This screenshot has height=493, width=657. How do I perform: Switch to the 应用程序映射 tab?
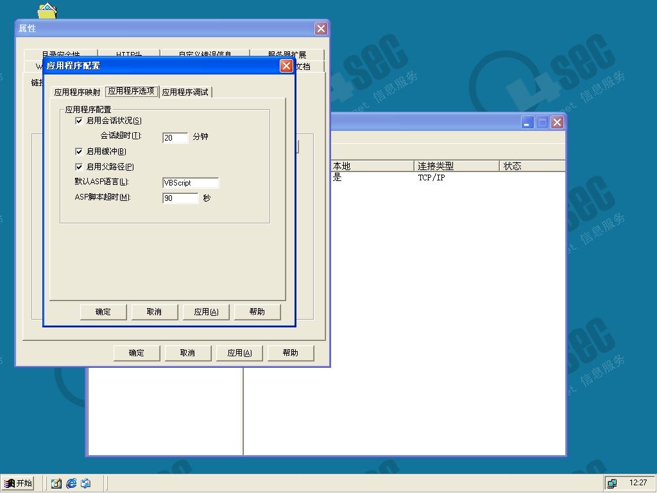tap(78, 92)
